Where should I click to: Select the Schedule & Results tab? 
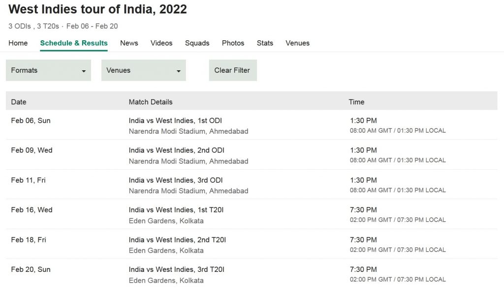(74, 43)
